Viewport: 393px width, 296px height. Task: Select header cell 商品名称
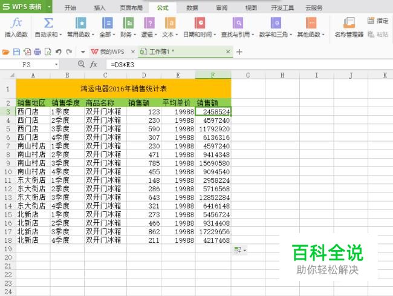[106, 103]
